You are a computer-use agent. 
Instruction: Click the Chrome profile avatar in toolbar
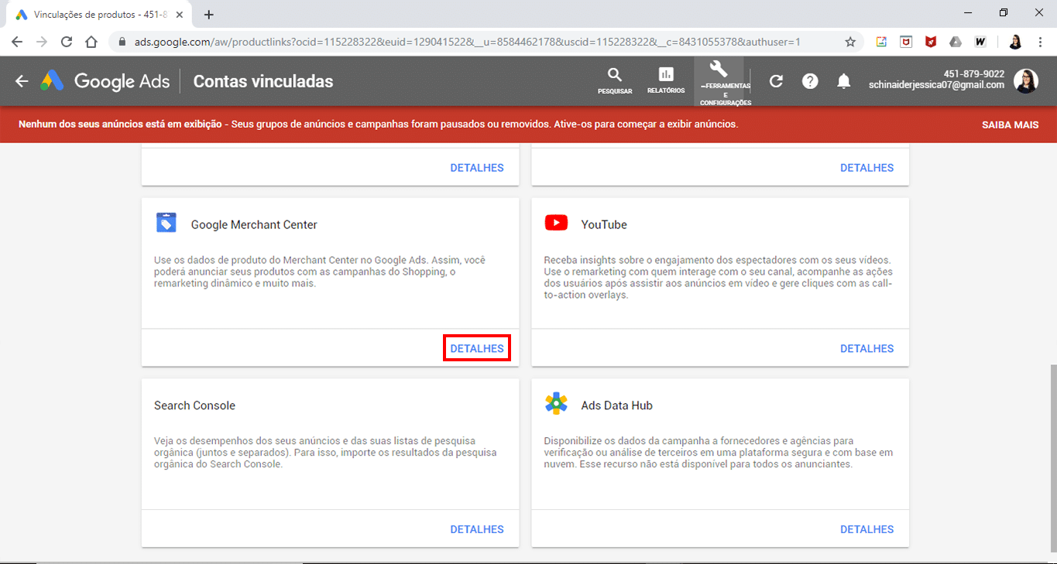[1015, 42]
